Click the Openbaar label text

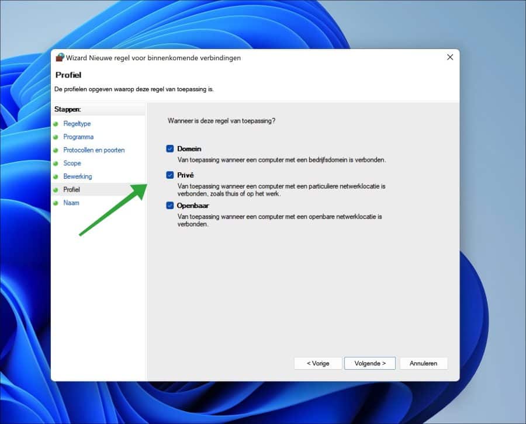tap(193, 206)
